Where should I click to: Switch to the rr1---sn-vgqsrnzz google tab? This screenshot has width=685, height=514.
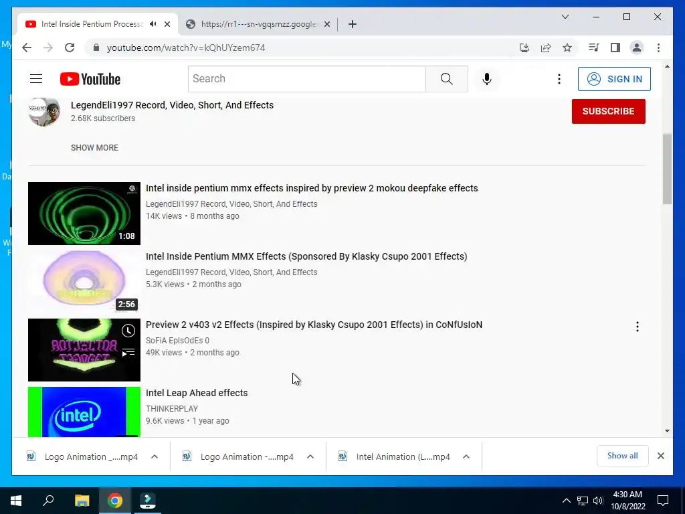(x=258, y=24)
